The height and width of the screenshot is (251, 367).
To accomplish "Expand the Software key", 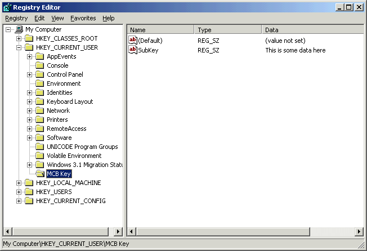I will click(29, 138).
